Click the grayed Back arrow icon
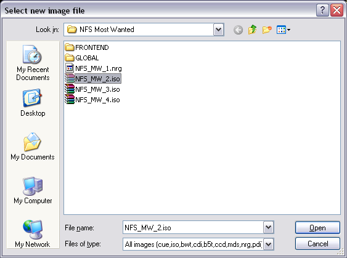The width and height of the screenshot is (347, 258). [238, 30]
